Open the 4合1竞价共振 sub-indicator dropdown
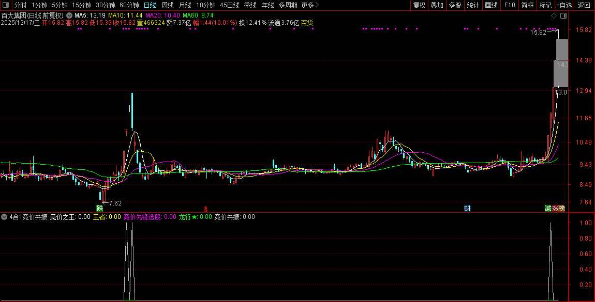This screenshot has height=302, width=595. 5,217
